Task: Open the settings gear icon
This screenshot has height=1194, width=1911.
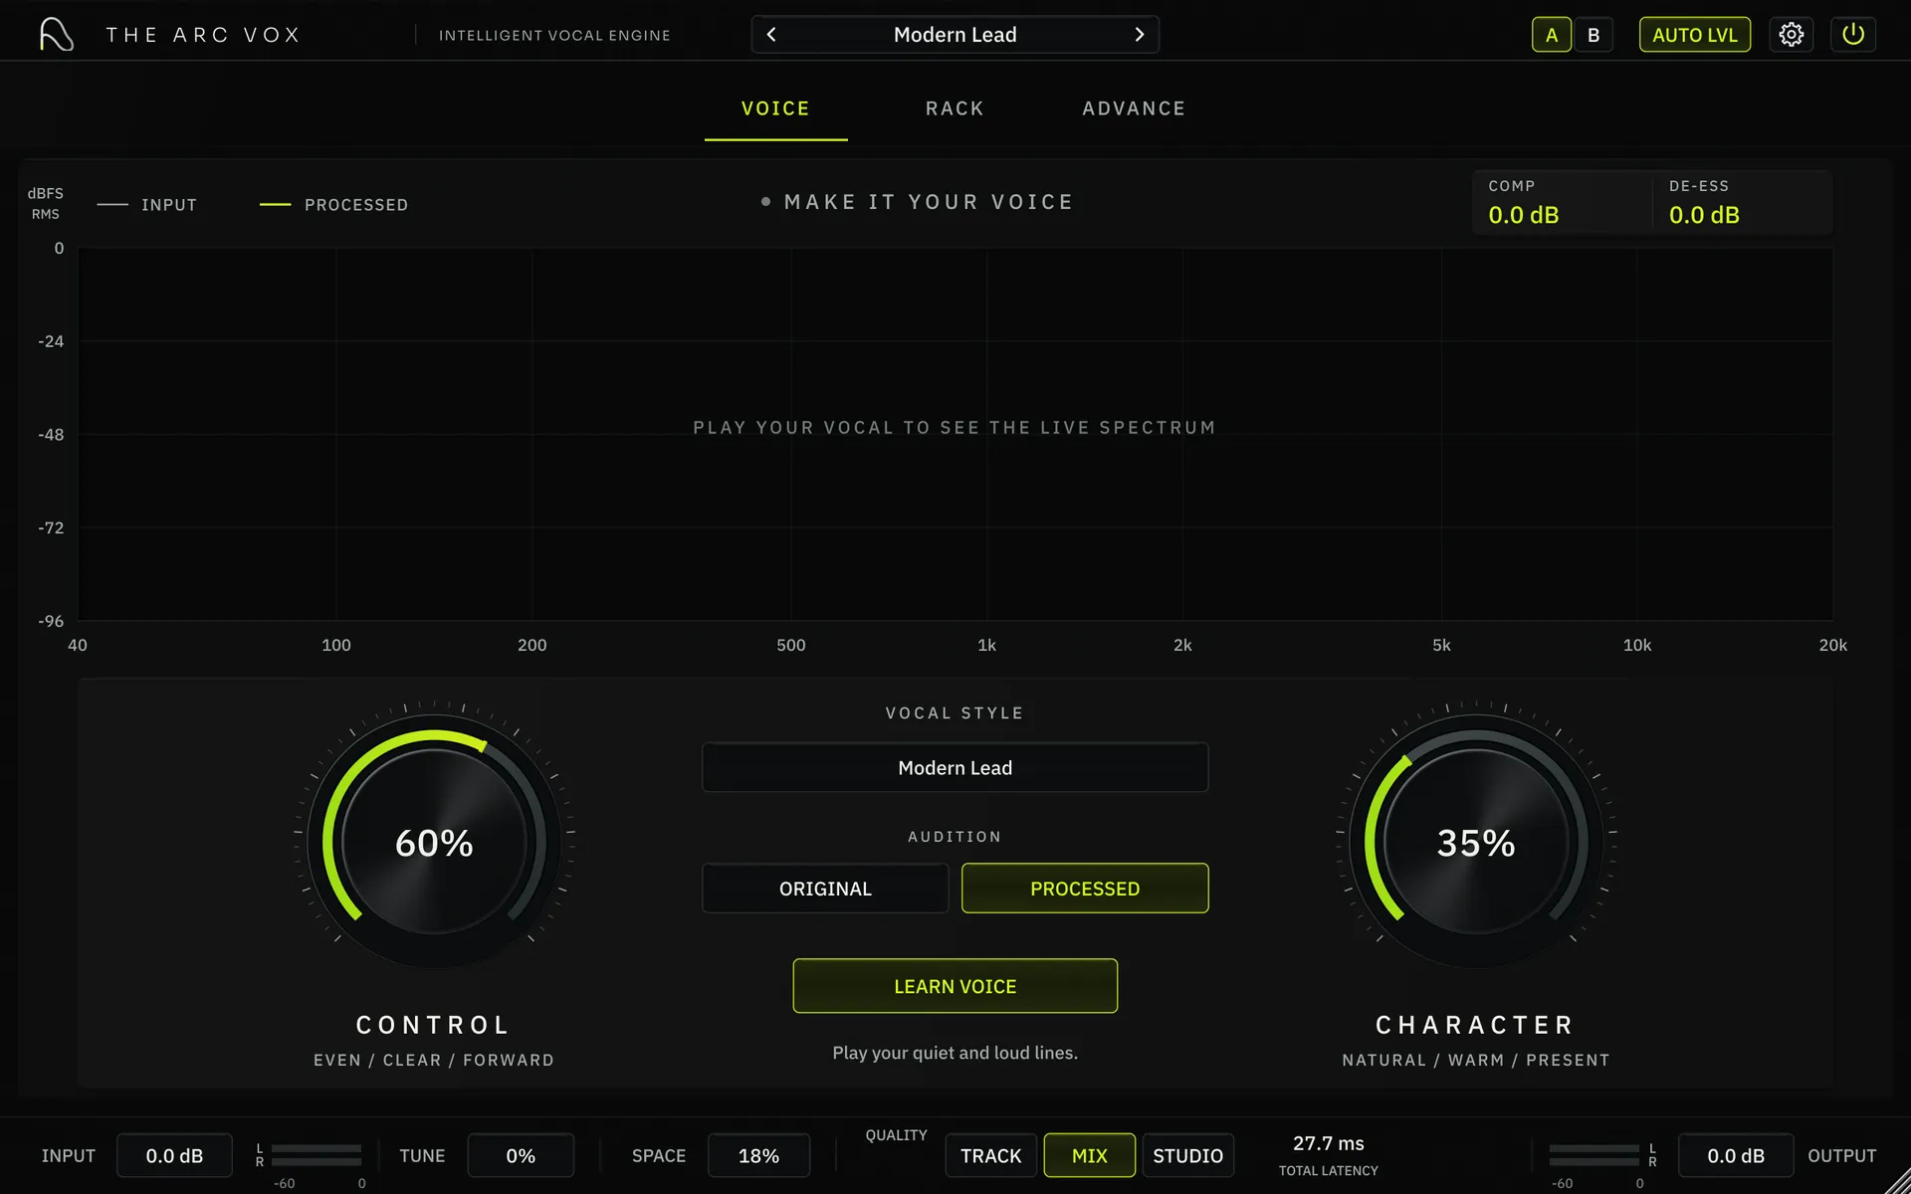Action: click(x=1791, y=35)
